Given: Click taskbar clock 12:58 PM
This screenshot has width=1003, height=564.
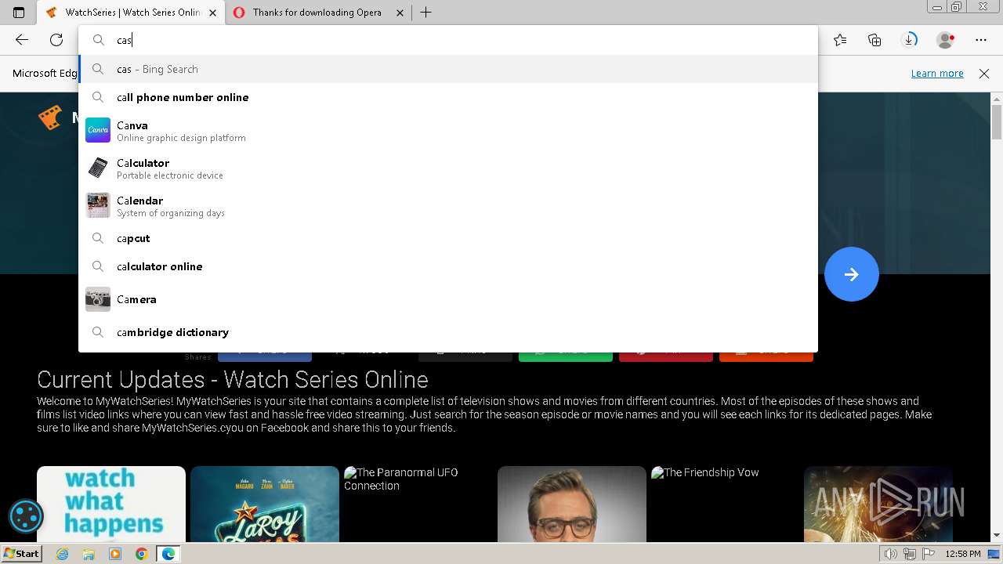Looking at the screenshot, I should pyautogui.click(x=963, y=554).
